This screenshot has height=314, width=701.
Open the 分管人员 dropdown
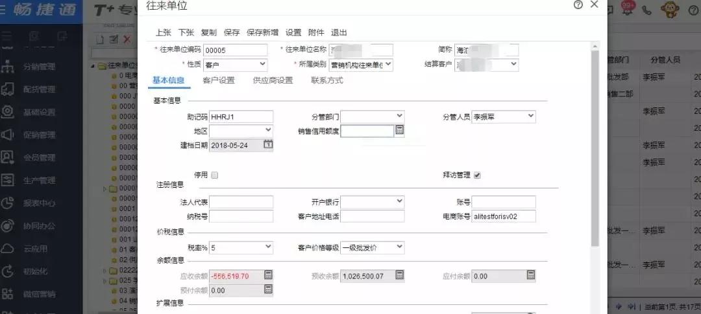point(530,117)
